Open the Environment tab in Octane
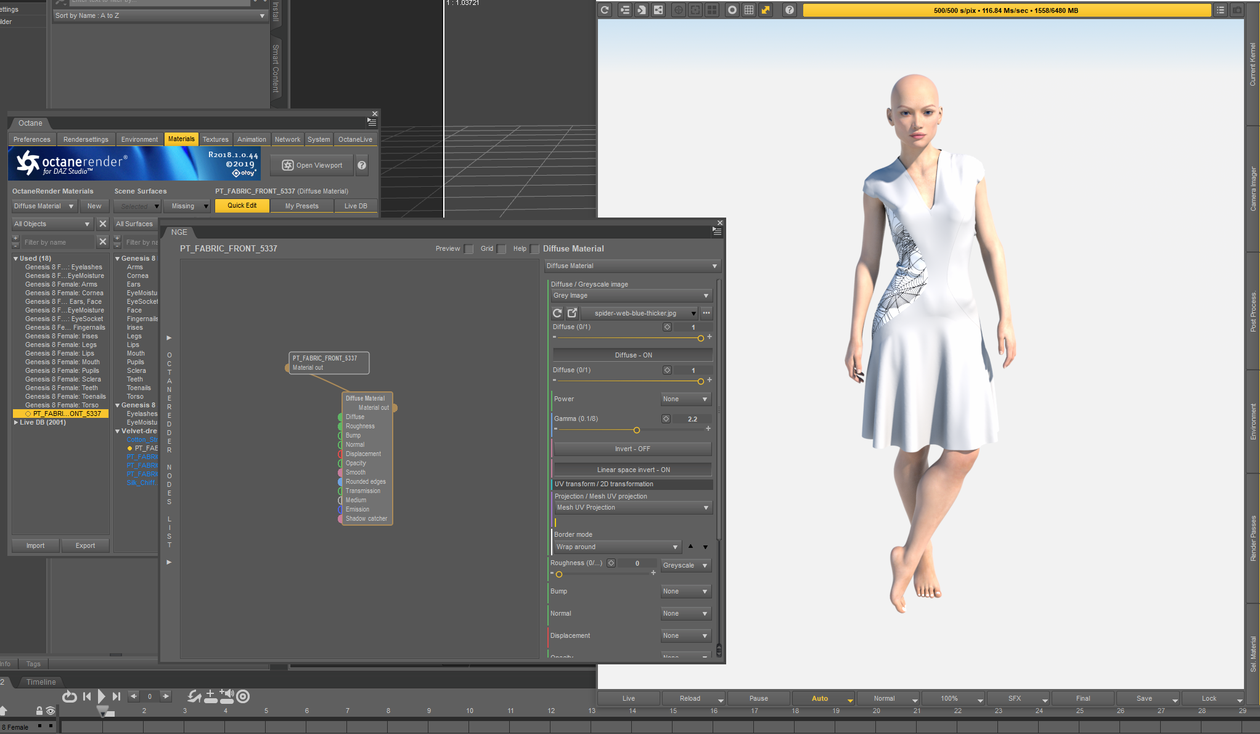 click(139, 139)
